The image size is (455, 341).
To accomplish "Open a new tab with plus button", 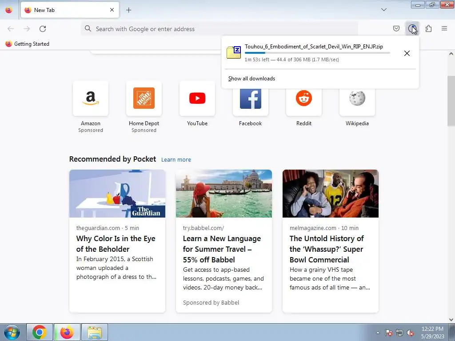I will click(x=128, y=10).
